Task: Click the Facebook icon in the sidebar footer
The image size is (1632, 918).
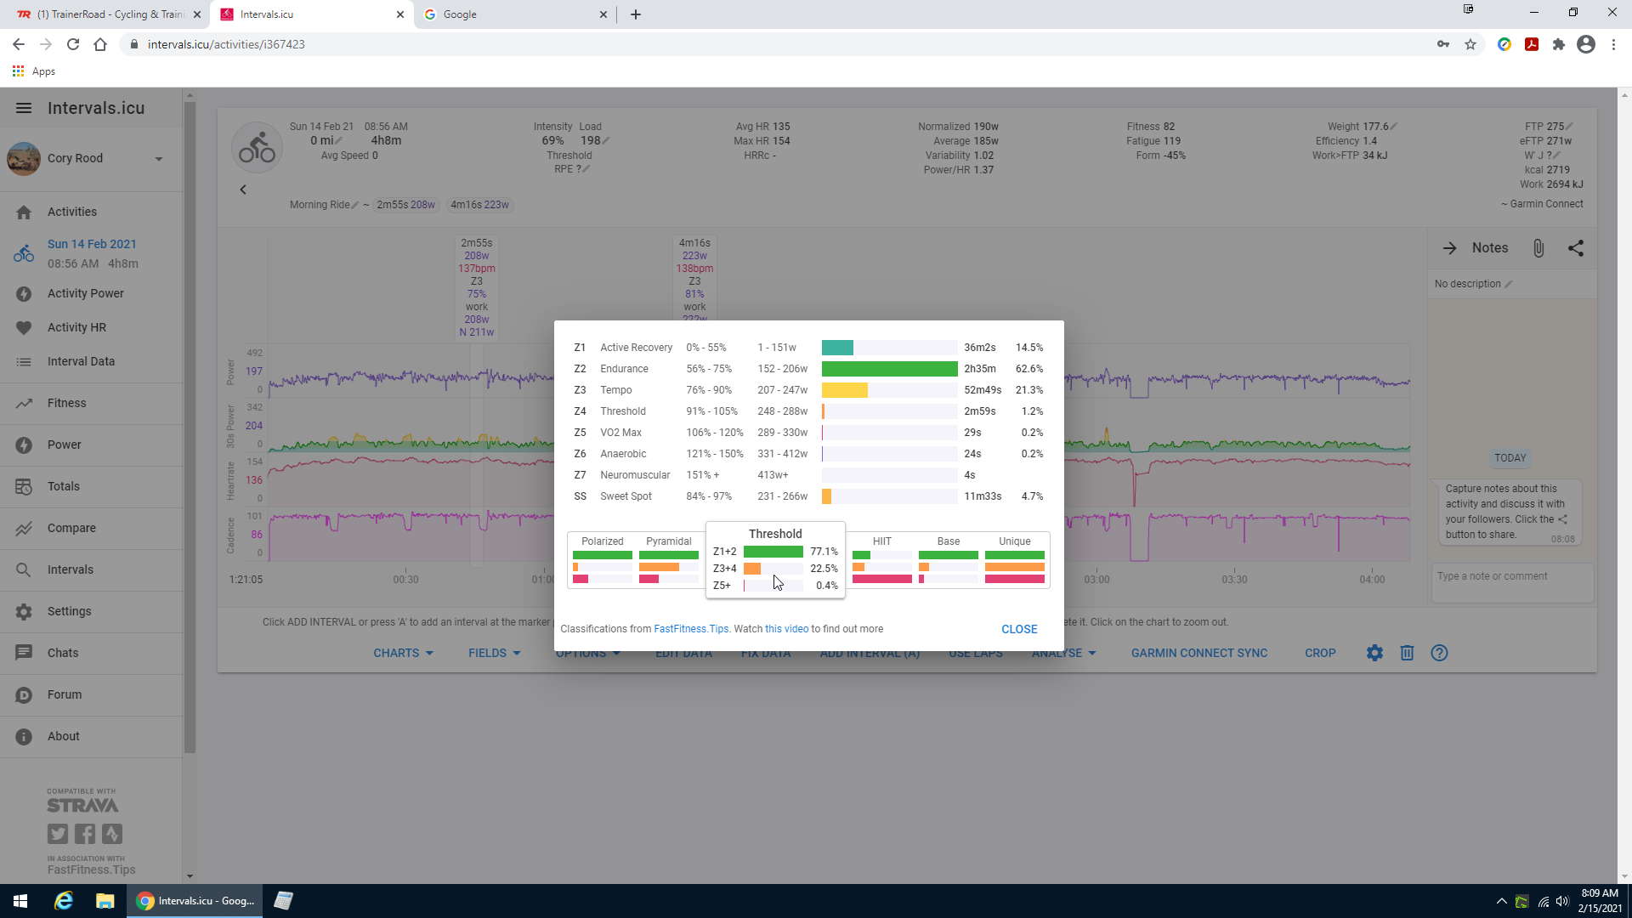Action: point(85,834)
